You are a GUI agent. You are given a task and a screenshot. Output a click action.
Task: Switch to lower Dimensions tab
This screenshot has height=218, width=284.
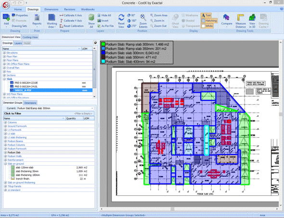(30, 103)
